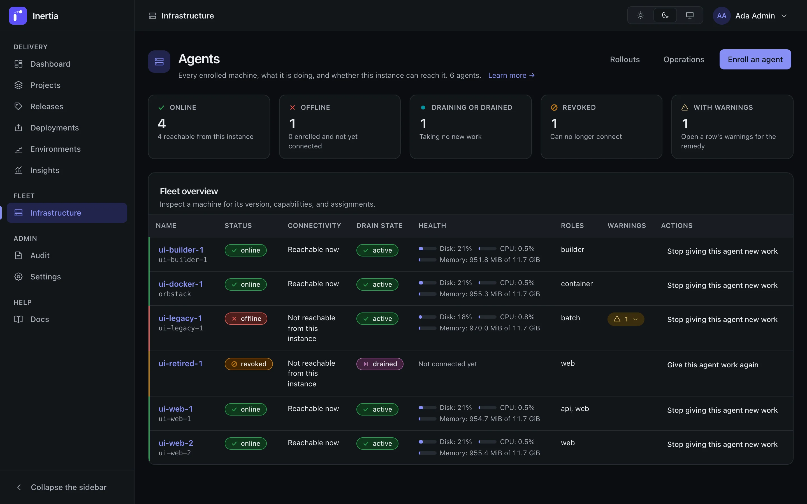Viewport: 807px width, 504px height.
Task: Click the OFFLINE summary card
Action: [340, 127]
